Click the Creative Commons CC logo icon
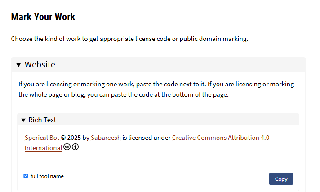The image size is (320, 192). 67,147
